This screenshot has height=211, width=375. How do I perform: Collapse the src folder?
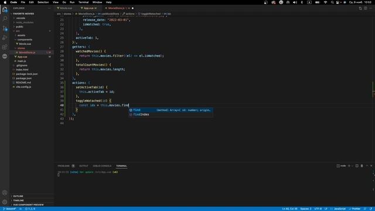18,31
